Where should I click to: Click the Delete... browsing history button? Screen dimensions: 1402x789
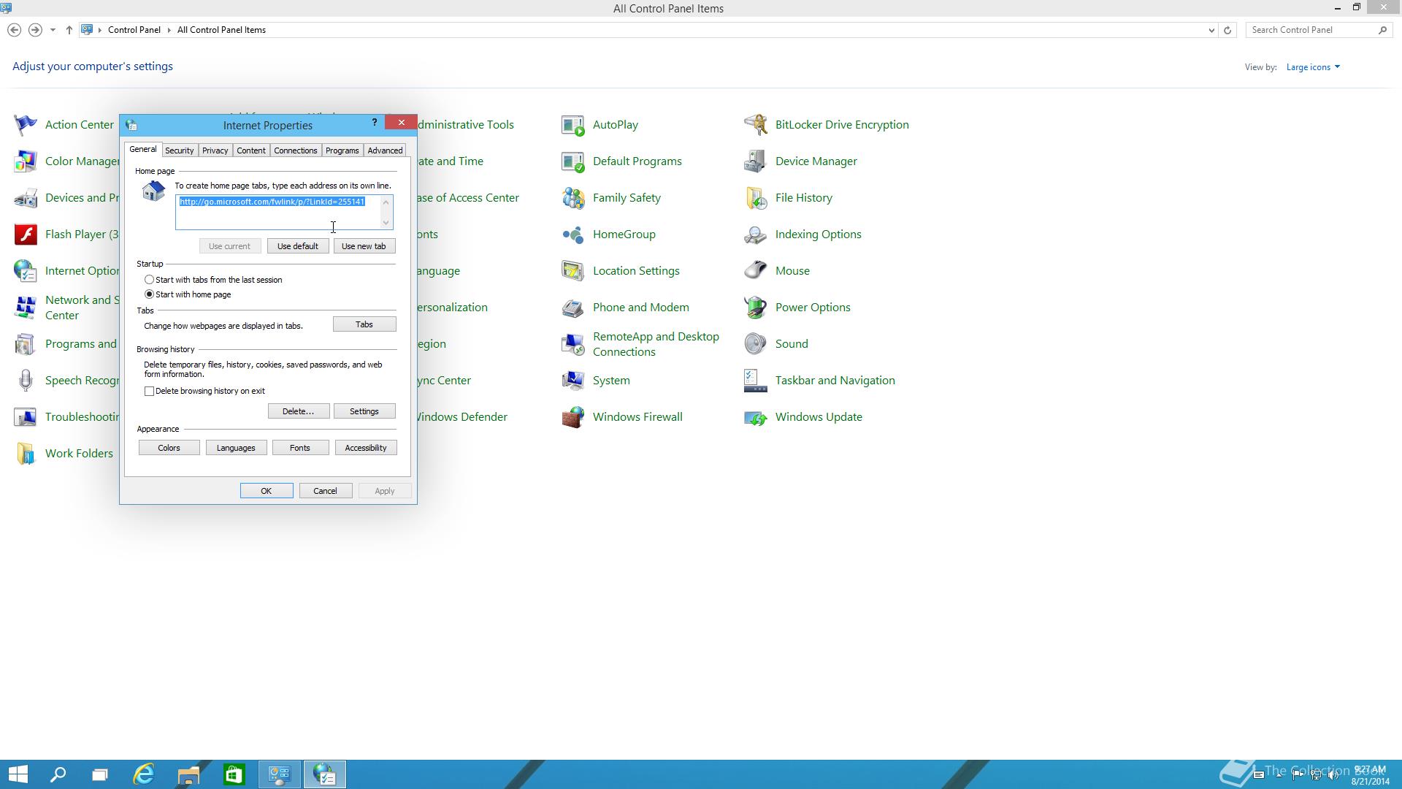point(298,411)
